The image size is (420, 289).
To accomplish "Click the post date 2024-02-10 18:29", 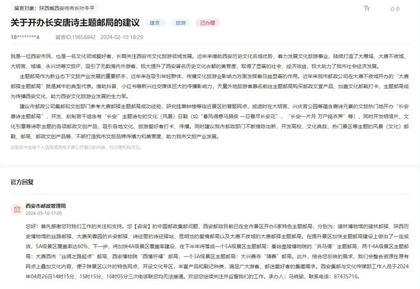I will point(122,37).
